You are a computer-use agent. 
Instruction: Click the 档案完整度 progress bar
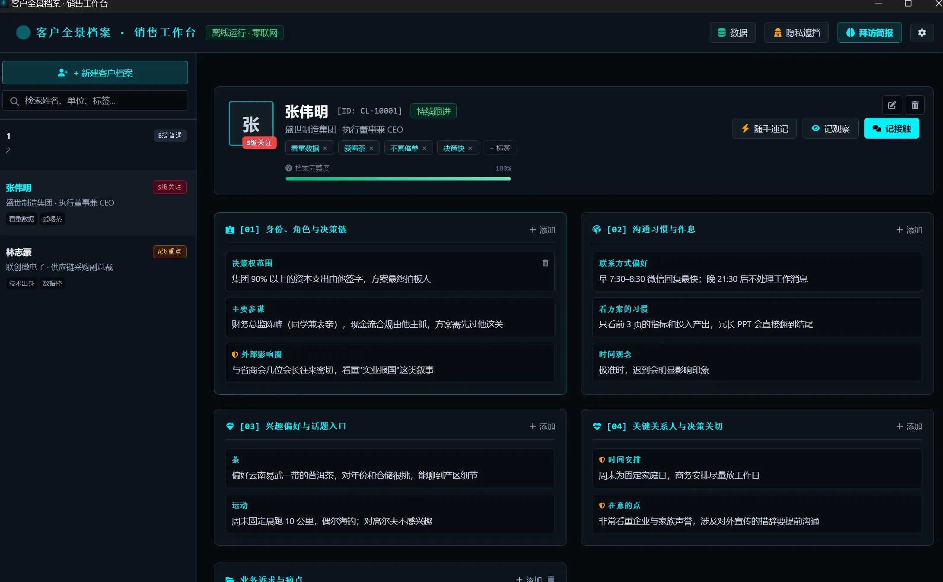coord(398,178)
